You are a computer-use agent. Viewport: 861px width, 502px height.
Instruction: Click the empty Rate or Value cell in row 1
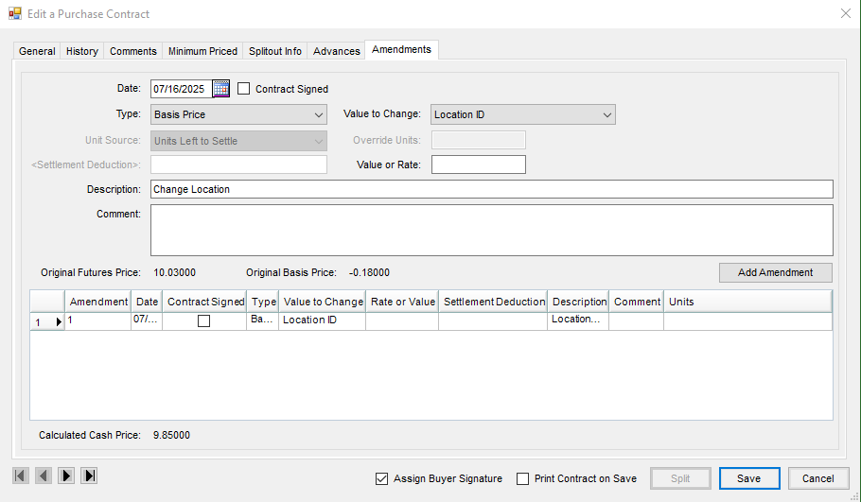click(402, 320)
